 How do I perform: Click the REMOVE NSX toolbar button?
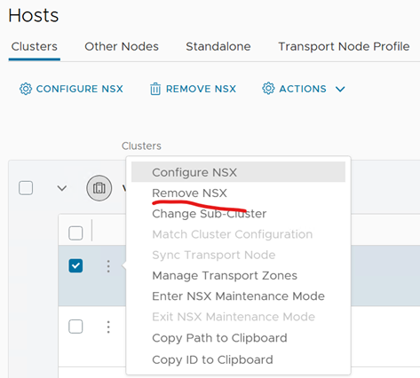coord(193,89)
